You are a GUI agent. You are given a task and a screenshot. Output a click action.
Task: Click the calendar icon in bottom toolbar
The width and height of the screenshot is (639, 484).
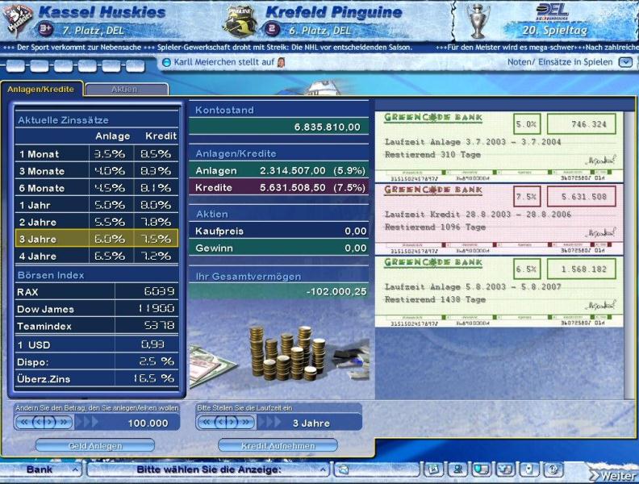coord(433,469)
